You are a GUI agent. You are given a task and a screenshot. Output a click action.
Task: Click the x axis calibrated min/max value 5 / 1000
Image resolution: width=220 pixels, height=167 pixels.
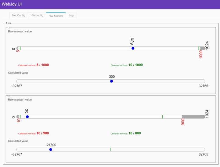click(43, 65)
